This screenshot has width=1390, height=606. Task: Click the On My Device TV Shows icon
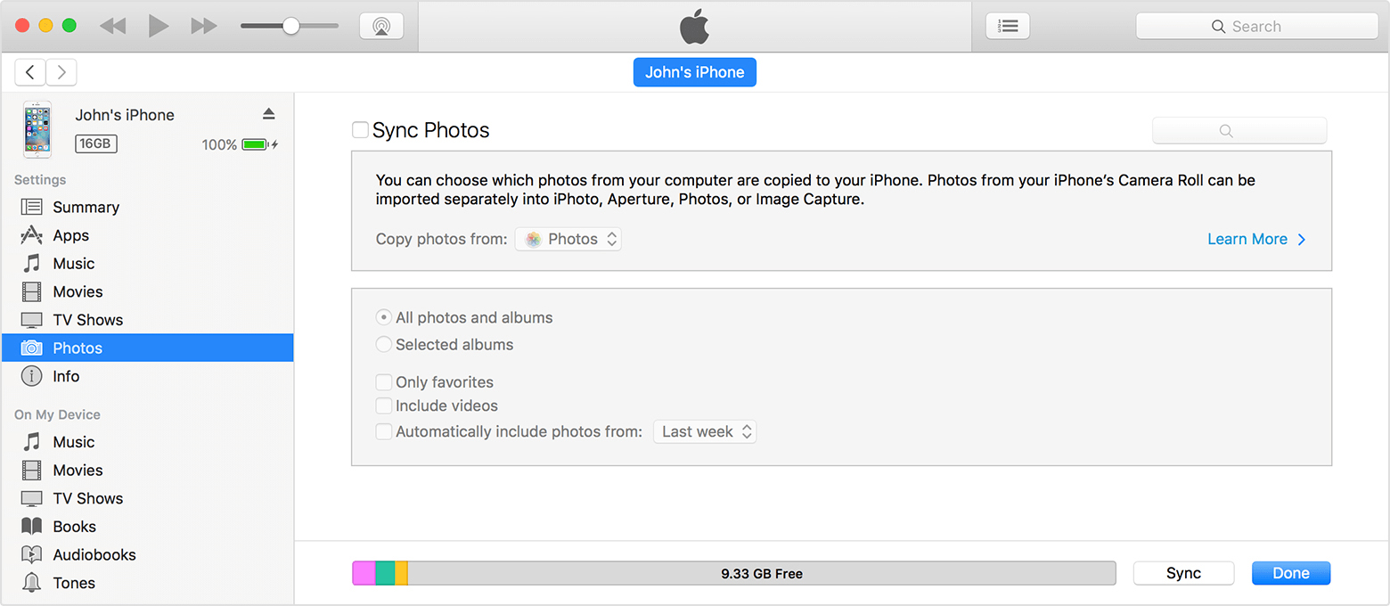pos(31,498)
